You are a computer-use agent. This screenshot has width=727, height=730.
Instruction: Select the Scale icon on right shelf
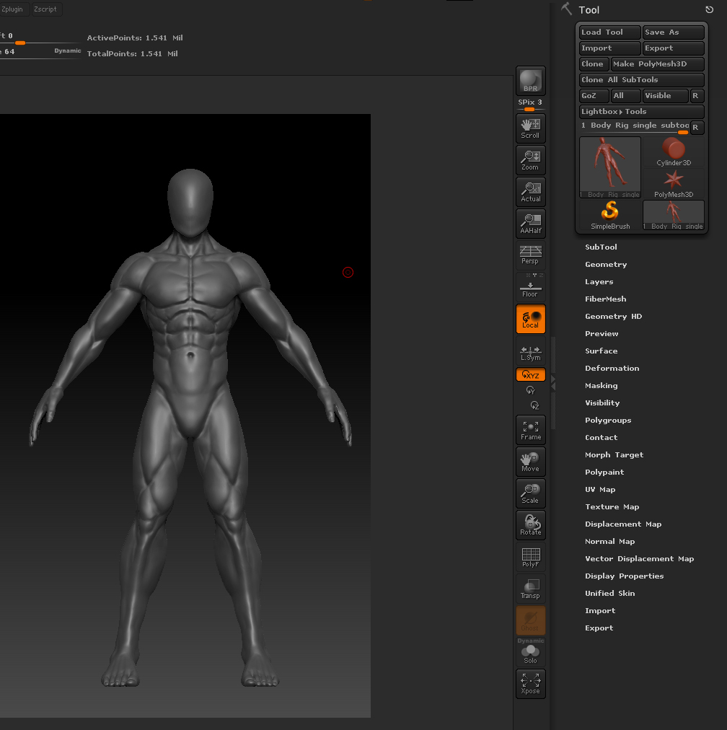(530, 493)
